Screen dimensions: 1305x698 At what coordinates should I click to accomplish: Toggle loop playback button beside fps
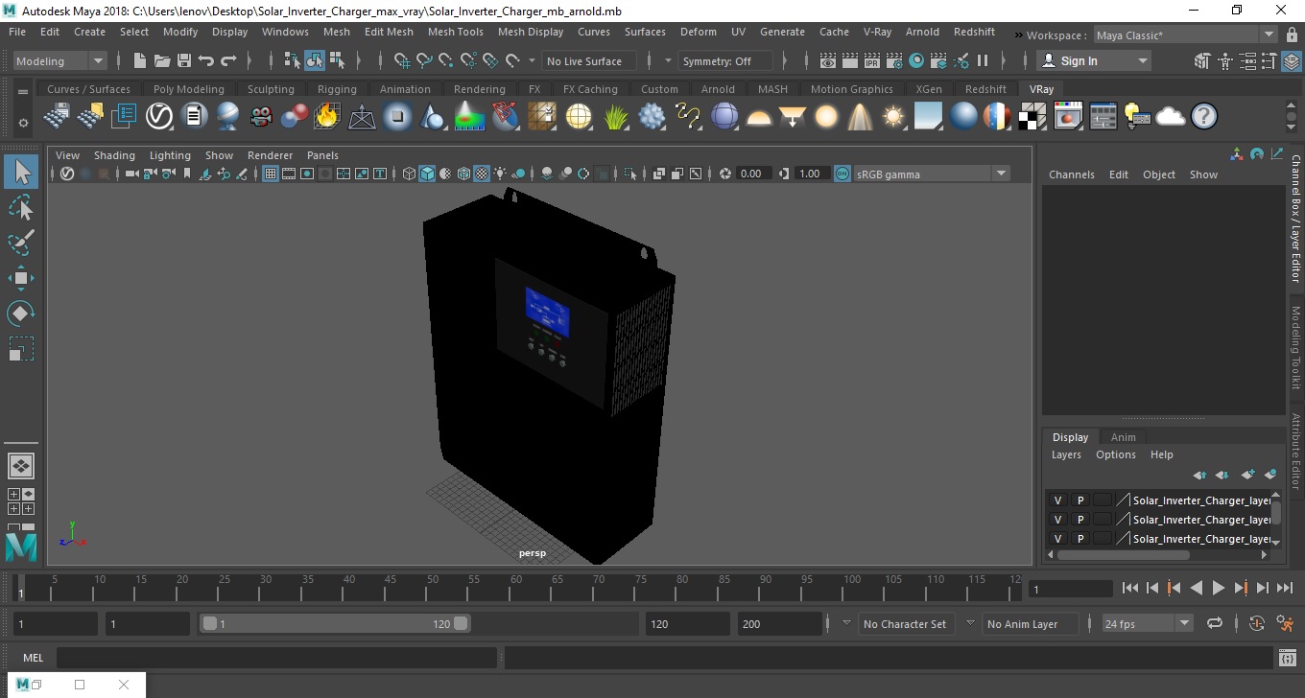1215,623
